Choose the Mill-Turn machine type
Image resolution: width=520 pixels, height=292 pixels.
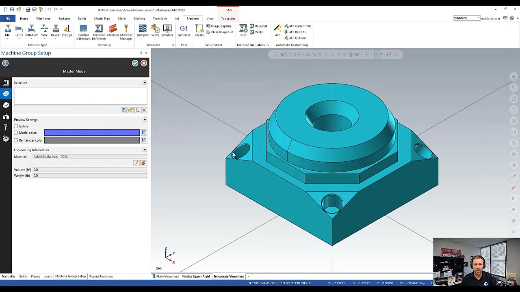[x=32, y=31]
